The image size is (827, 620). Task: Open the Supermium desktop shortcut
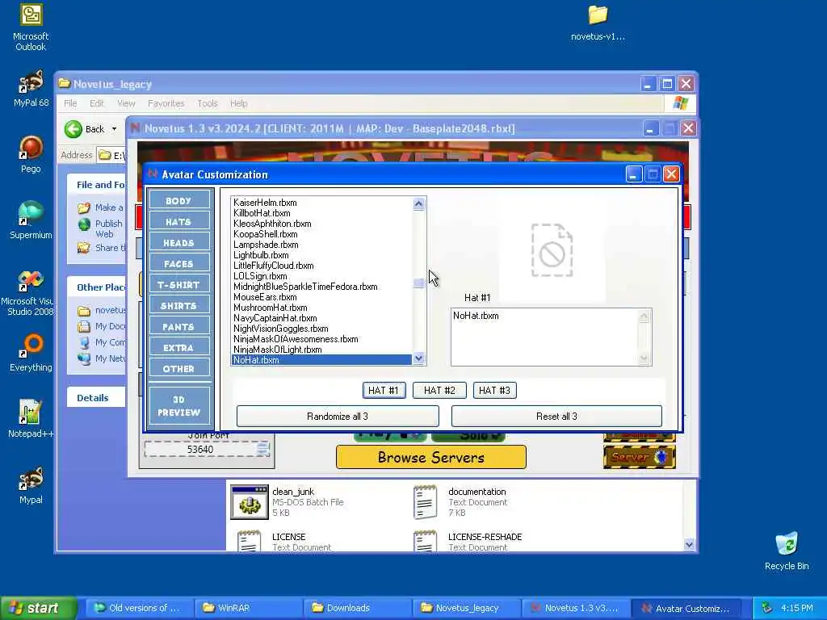tap(31, 220)
